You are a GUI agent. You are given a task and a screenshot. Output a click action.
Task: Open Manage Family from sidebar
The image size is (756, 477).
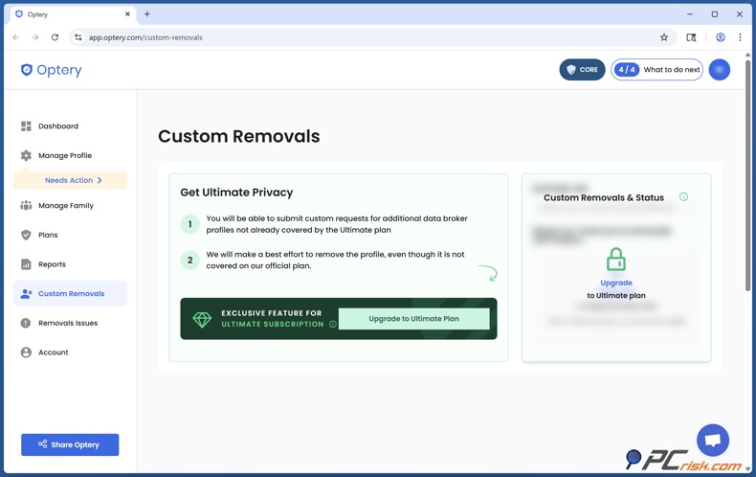pos(65,206)
